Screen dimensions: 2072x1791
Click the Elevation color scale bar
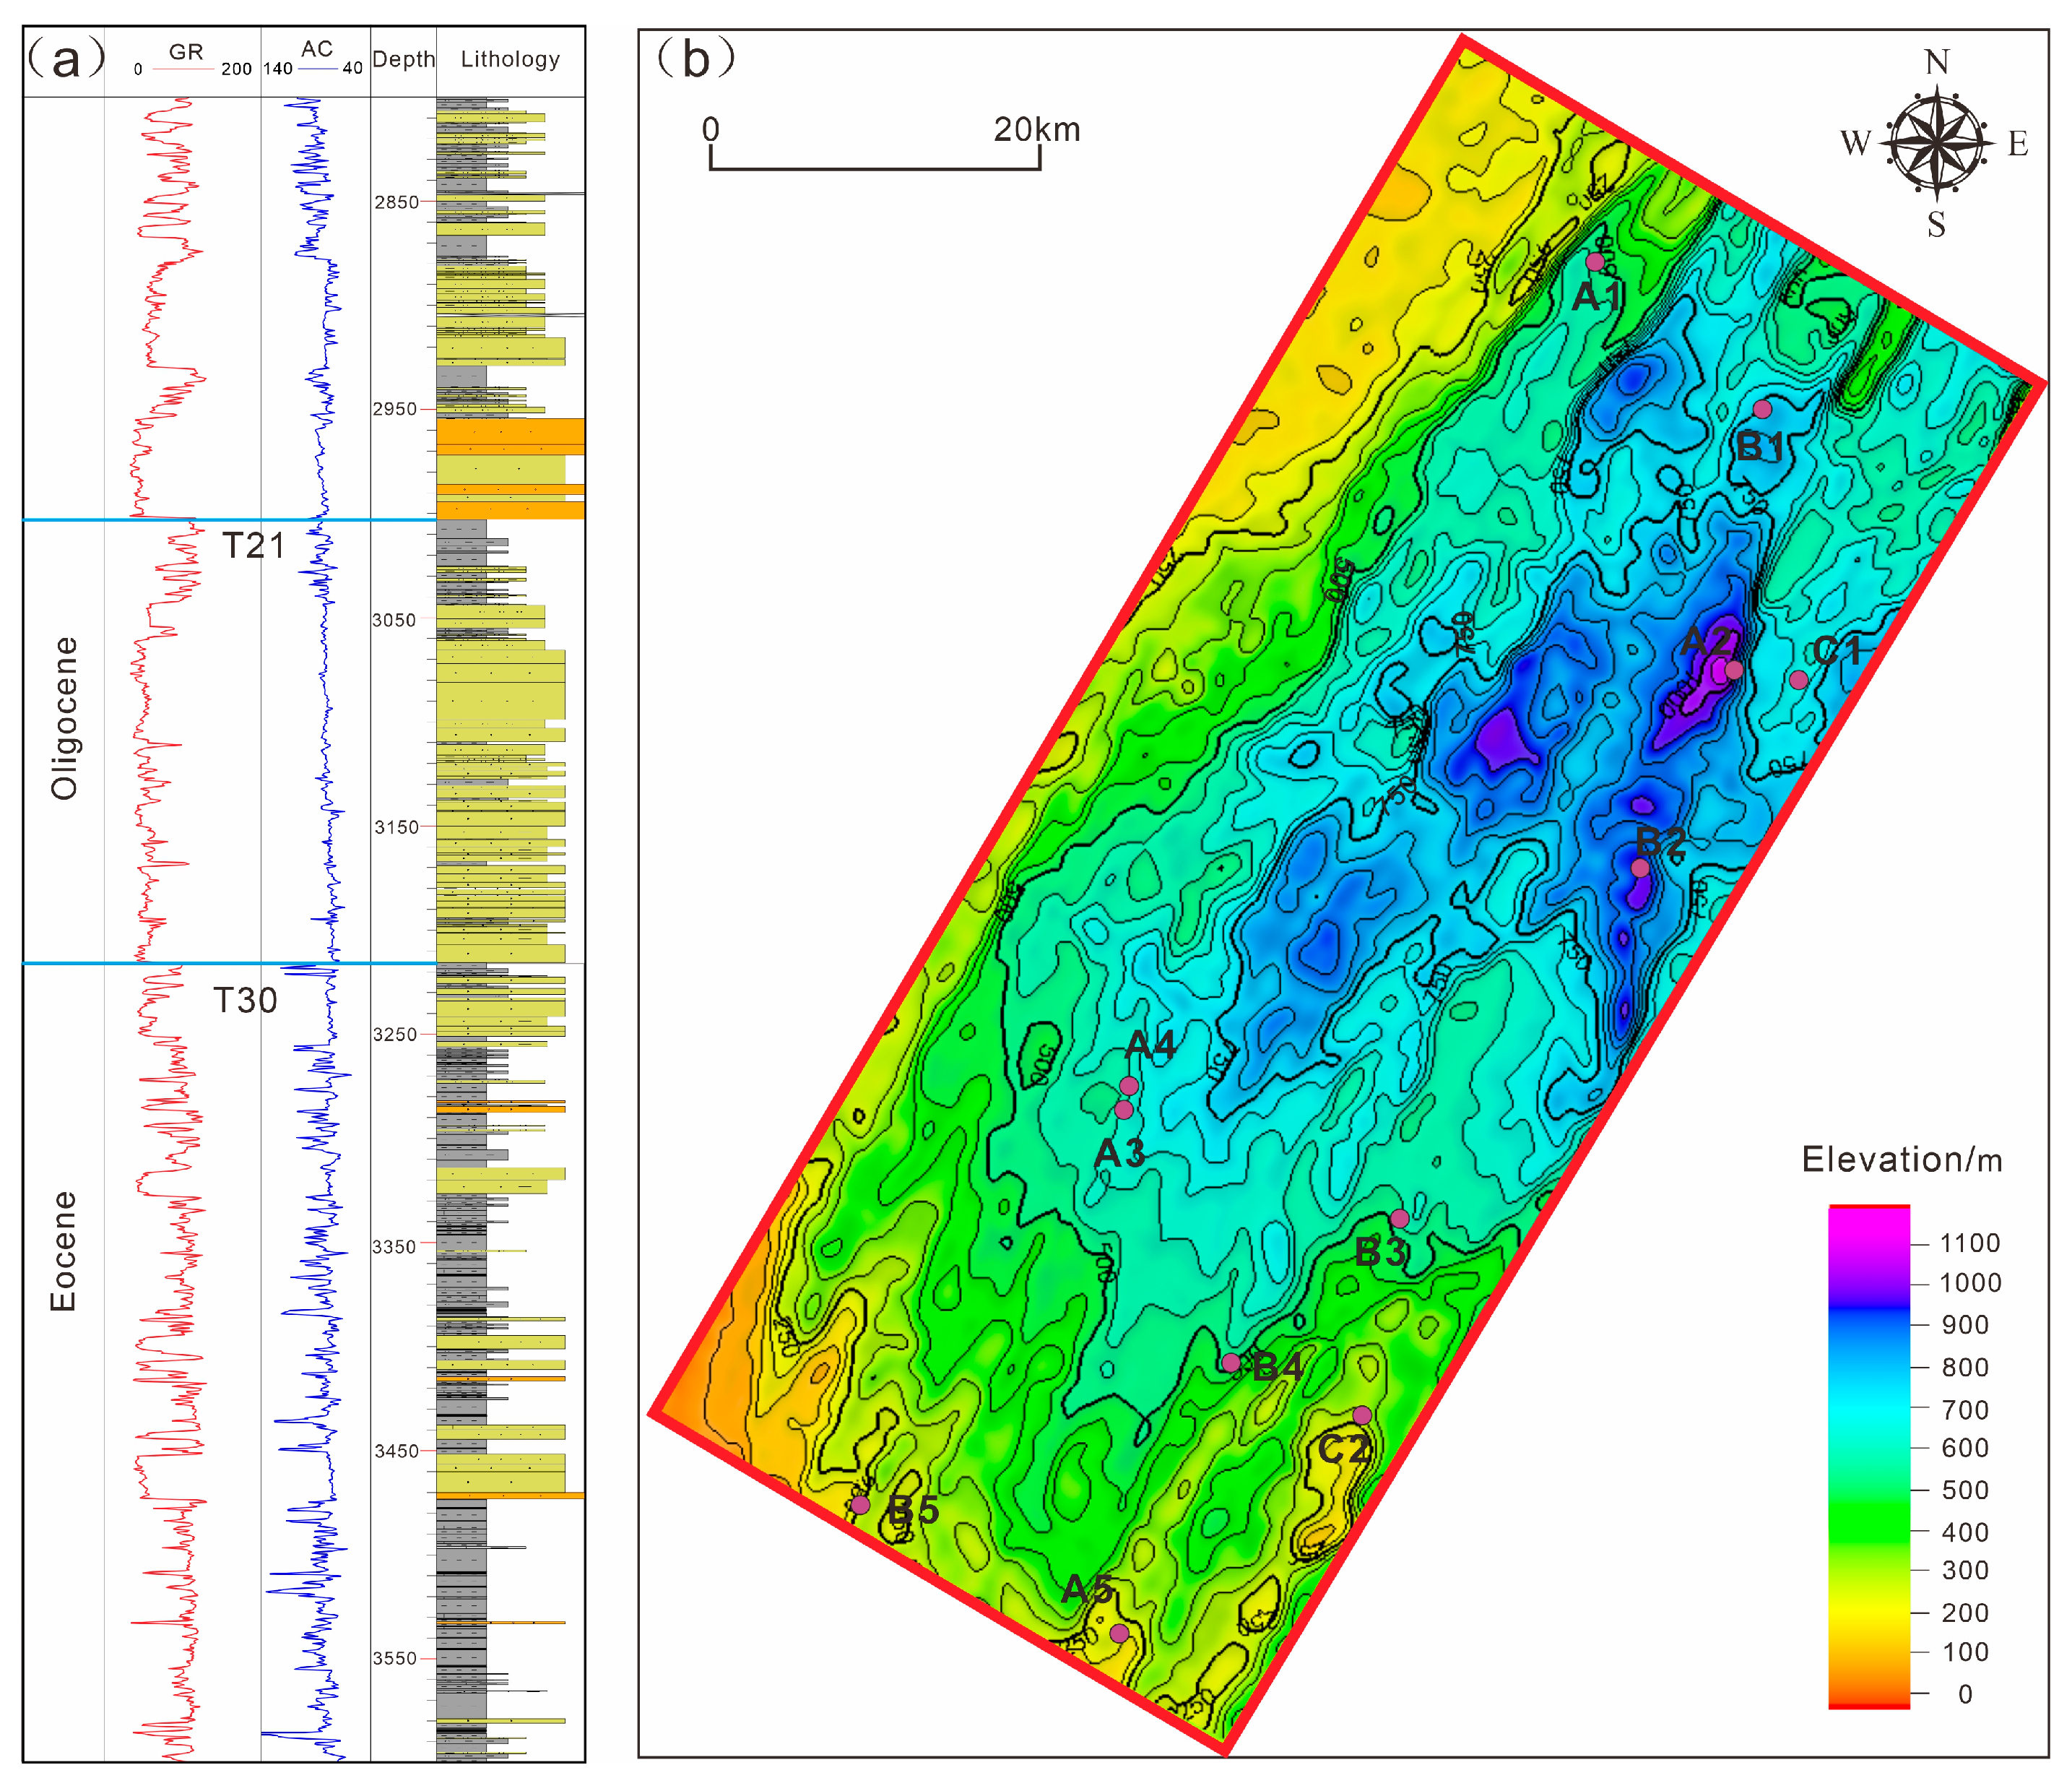(1869, 1456)
